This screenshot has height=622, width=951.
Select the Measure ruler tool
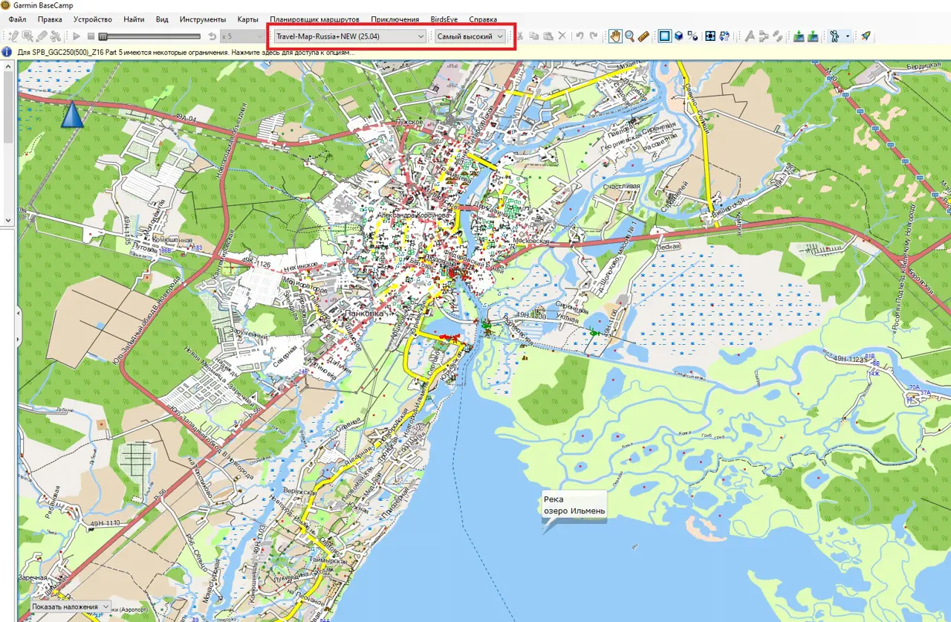[x=644, y=36]
